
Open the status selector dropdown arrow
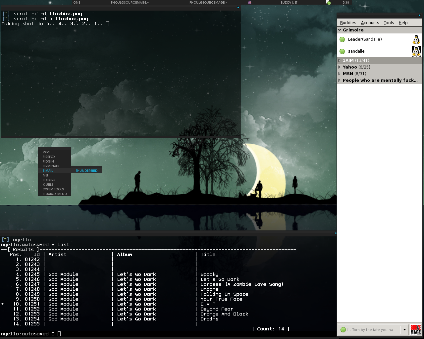[404, 330]
